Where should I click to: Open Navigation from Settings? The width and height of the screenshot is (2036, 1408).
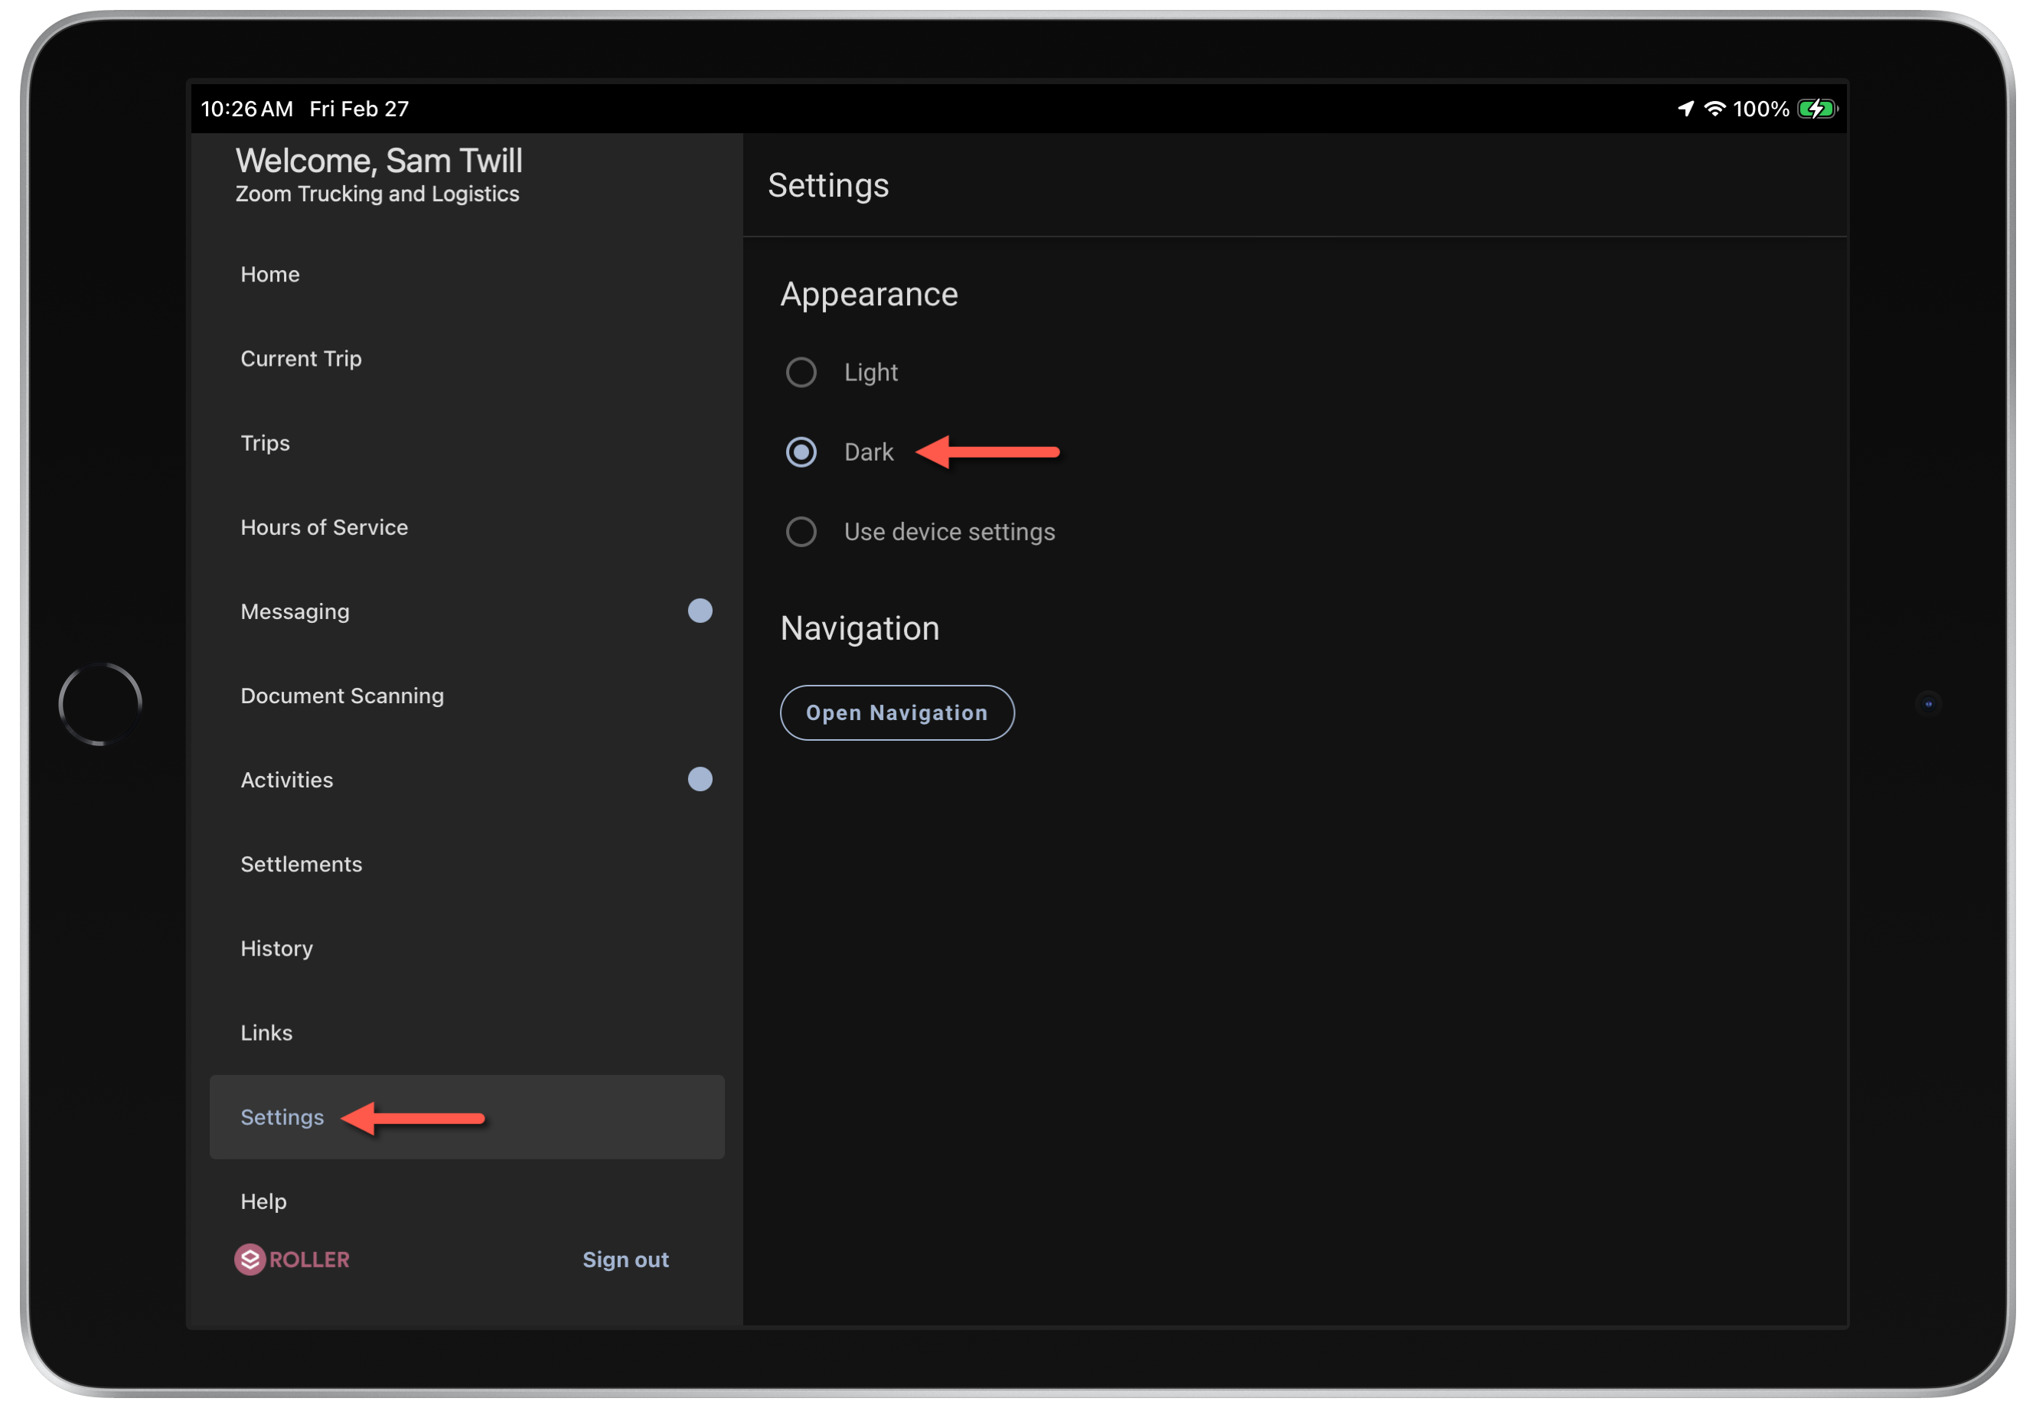point(896,713)
